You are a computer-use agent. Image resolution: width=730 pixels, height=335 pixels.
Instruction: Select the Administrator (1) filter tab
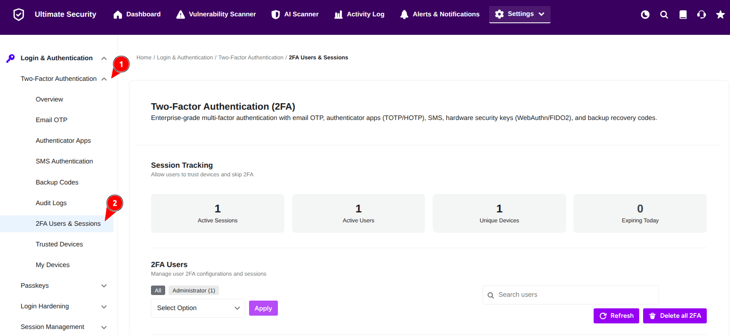(194, 291)
